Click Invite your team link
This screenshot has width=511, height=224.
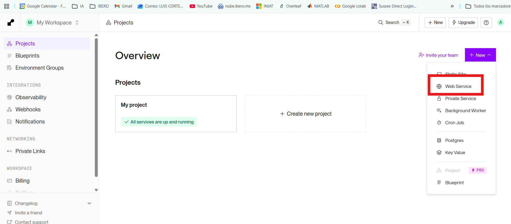pyautogui.click(x=438, y=55)
